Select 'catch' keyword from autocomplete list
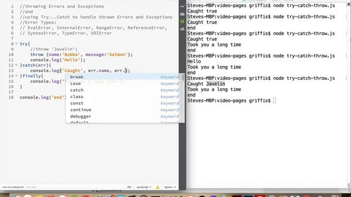The width and height of the screenshot is (351, 197). 124,90
